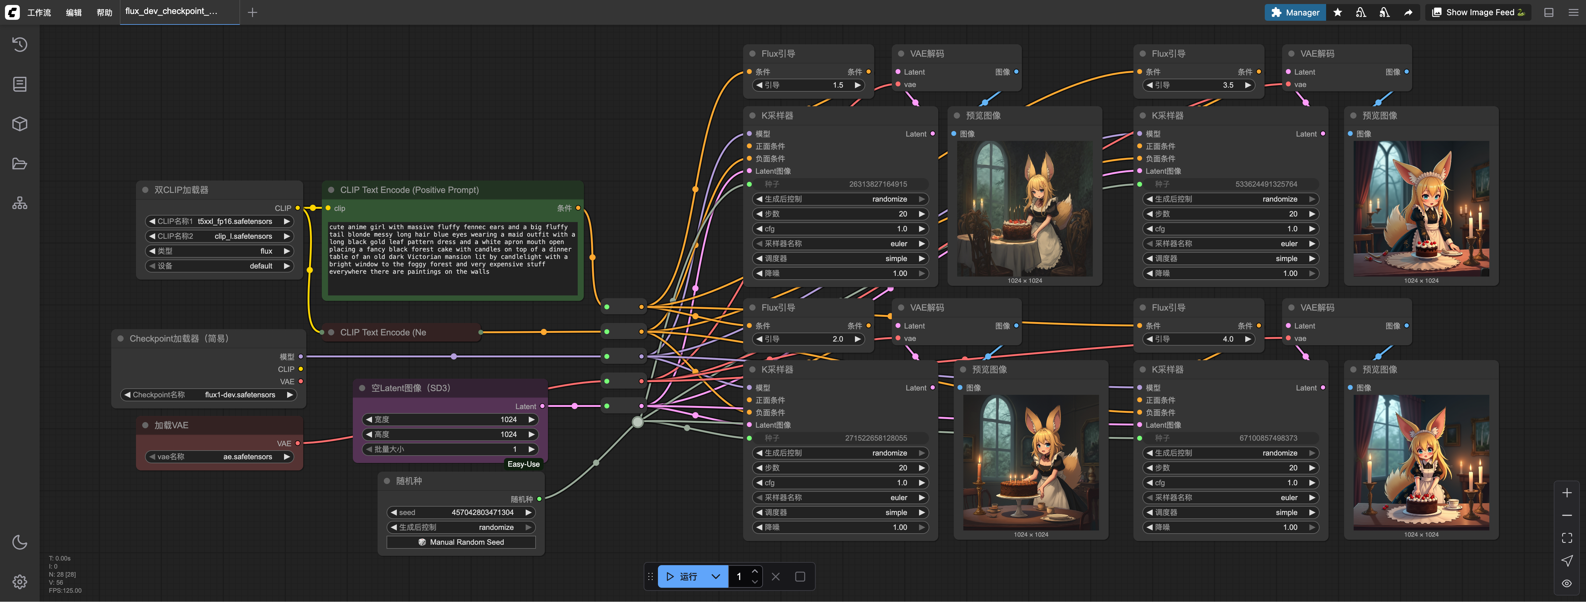The height and width of the screenshot is (602, 1586).
Task: Click the star icon beside Manager
Action: pyautogui.click(x=1338, y=12)
